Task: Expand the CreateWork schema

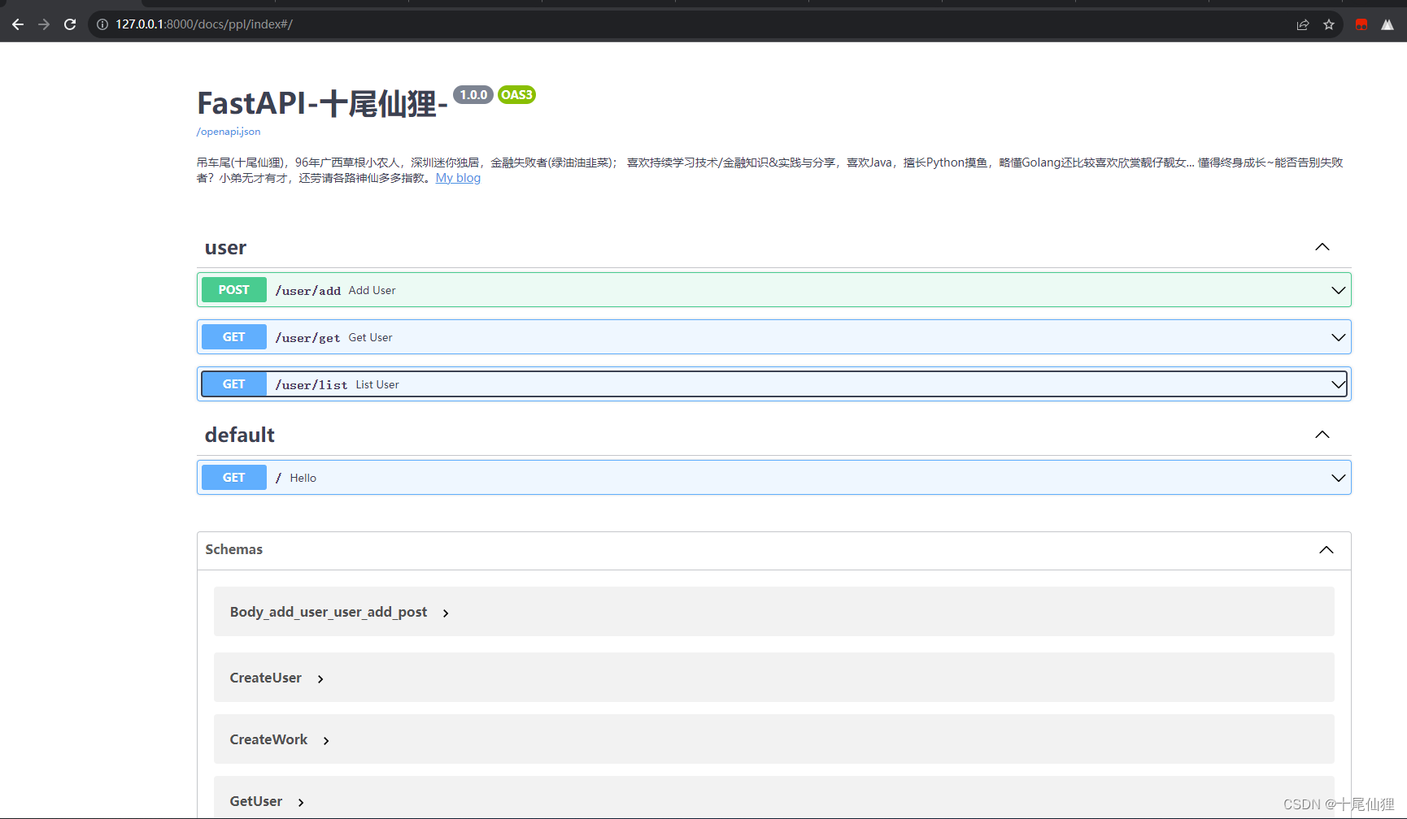Action: coord(326,740)
